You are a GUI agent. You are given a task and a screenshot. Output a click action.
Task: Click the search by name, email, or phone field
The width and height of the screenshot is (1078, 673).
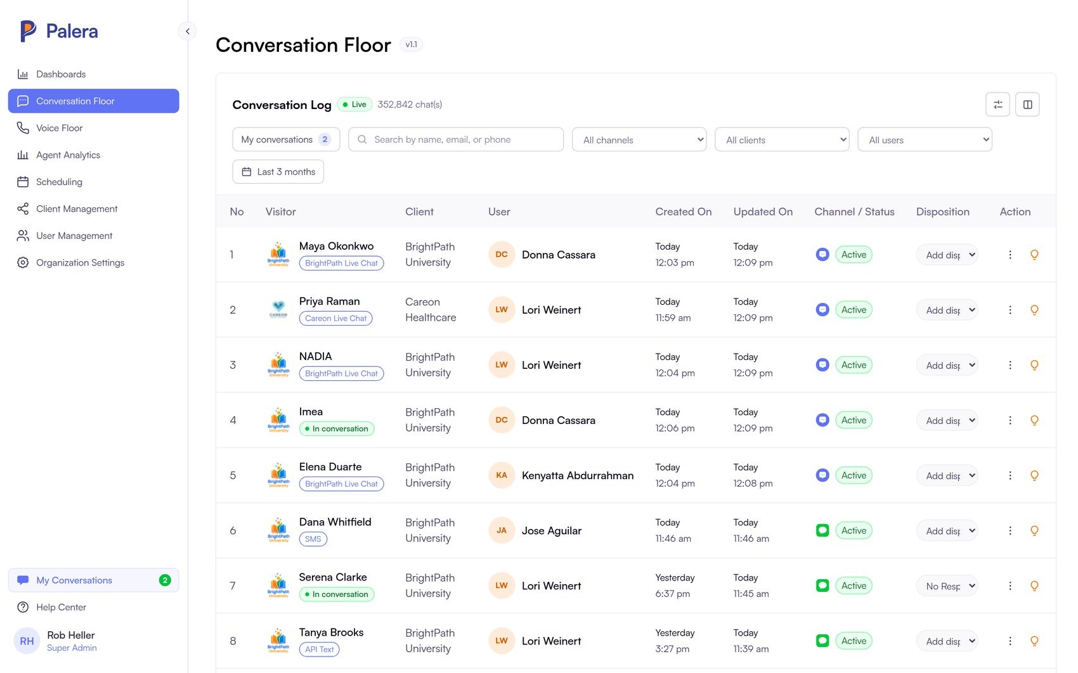coord(455,139)
